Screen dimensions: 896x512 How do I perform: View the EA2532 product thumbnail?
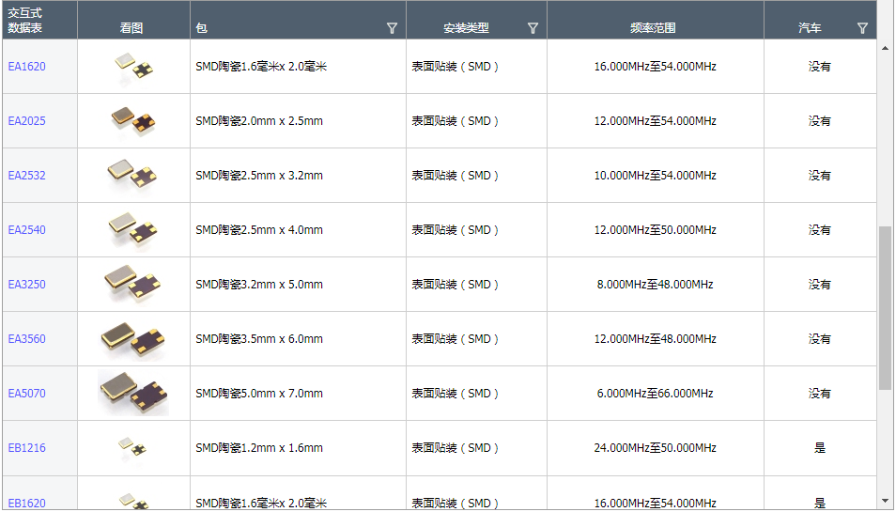(132, 174)
